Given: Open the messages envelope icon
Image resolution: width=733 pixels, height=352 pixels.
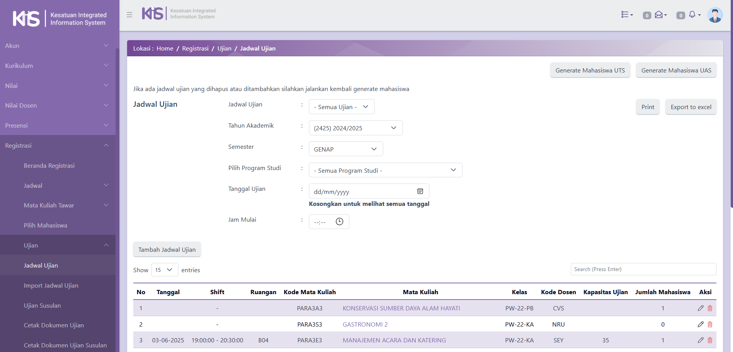Looking at the screenshot, I should [660, 15].
